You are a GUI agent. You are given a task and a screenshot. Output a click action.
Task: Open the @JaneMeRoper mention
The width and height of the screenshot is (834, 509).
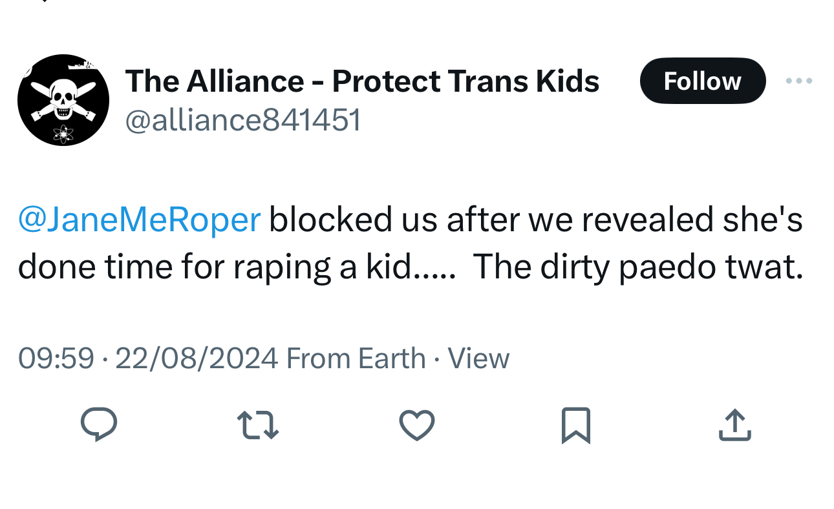[139, 220]
